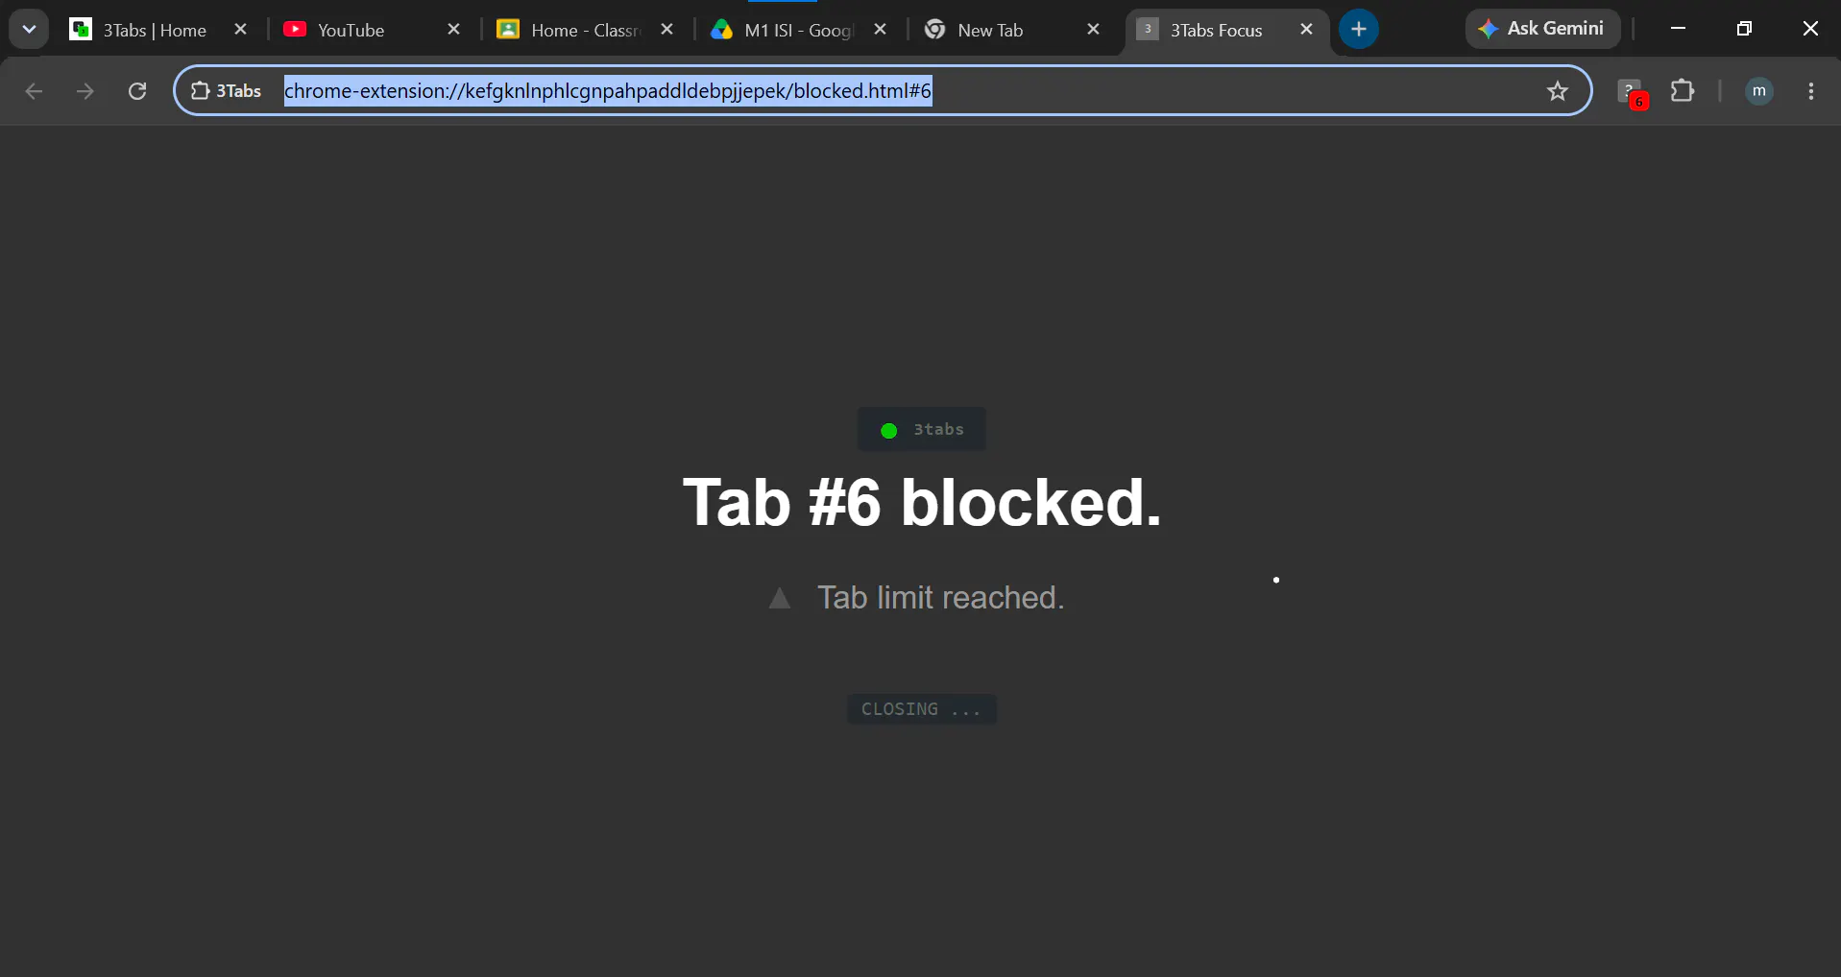The height and width of the screenshot is (977, 1841).
Task: Click the green dot status indicator
Action: pos(889,430)
